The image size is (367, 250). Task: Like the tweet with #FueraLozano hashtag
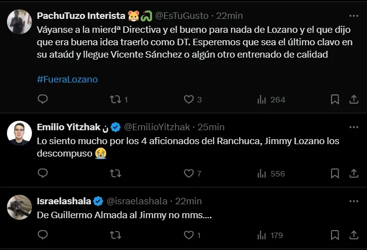click(188, 99)
